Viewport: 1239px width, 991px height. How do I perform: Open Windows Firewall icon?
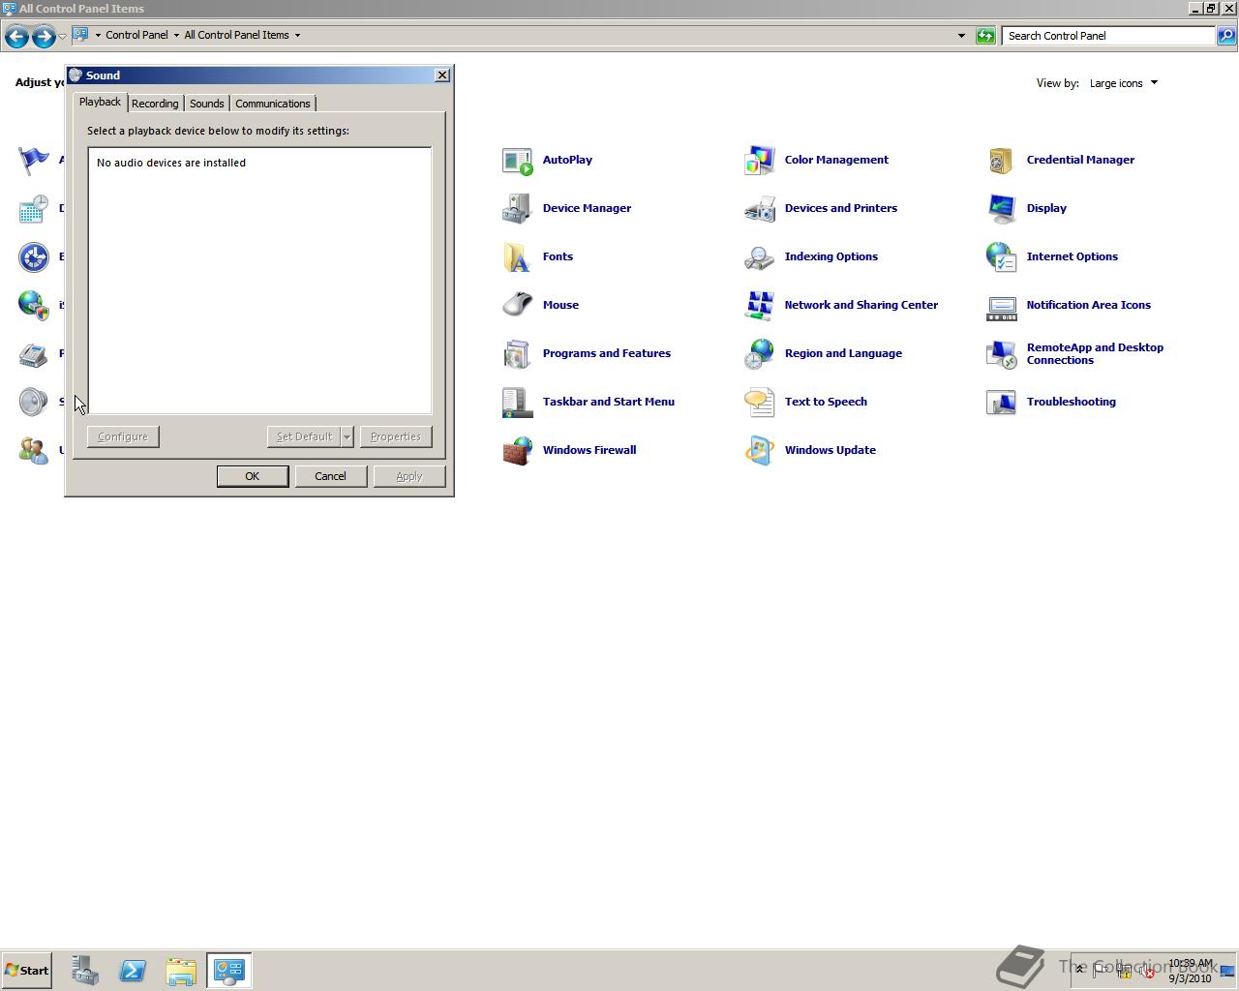coord(518,451)
